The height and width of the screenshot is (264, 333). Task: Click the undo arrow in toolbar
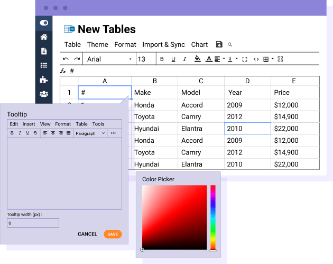coord(66,59)
